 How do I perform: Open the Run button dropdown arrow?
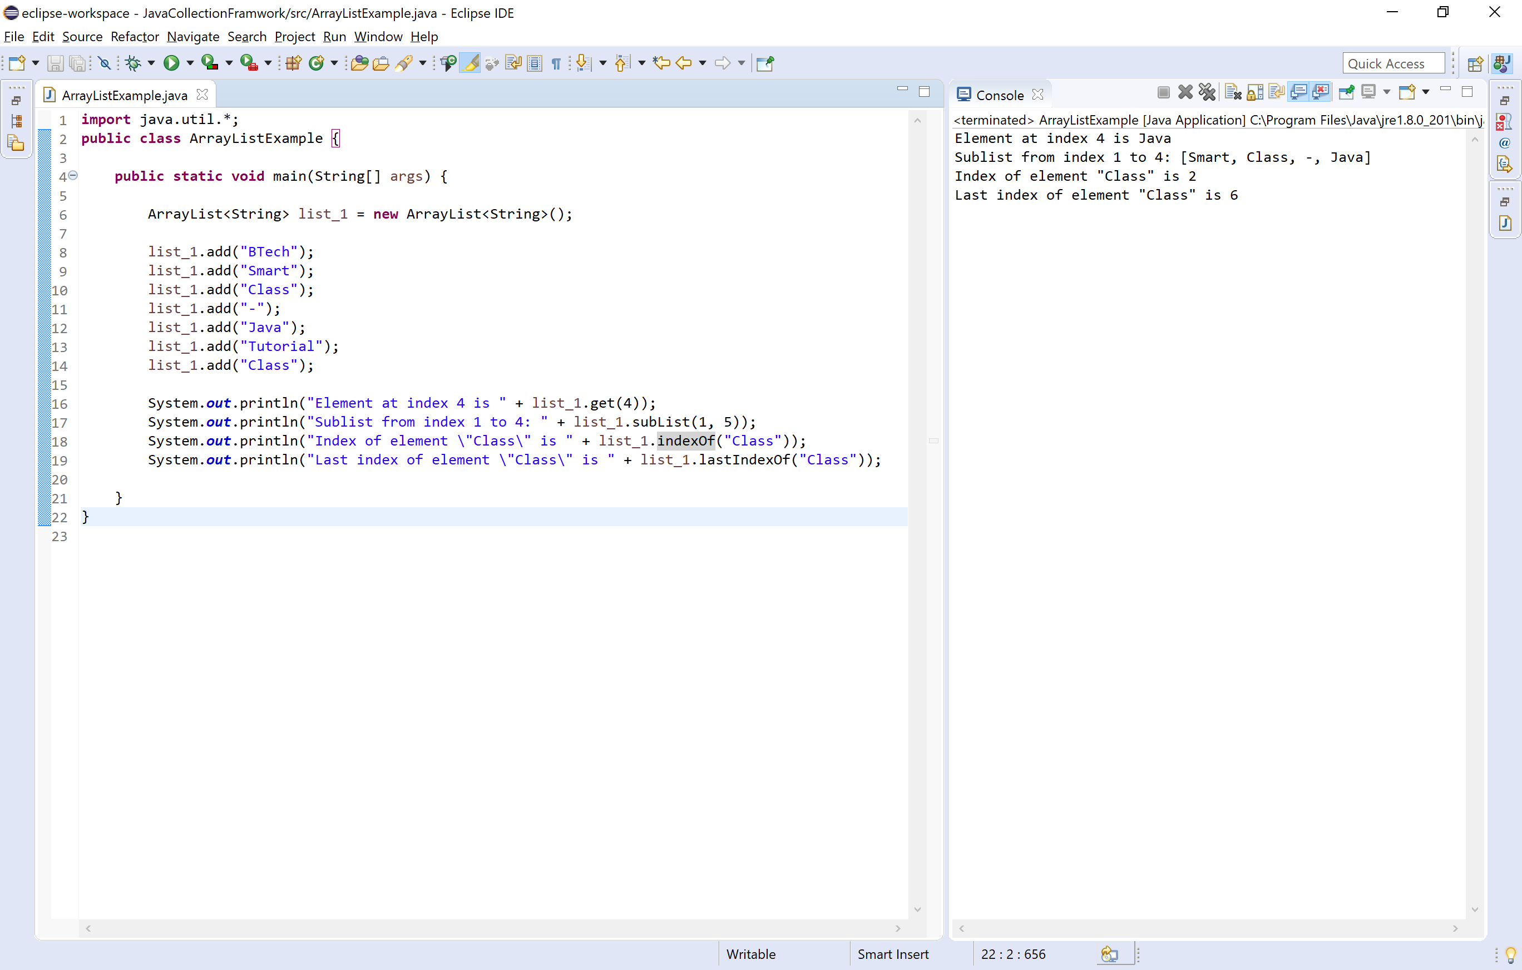[x=190, y=62]
